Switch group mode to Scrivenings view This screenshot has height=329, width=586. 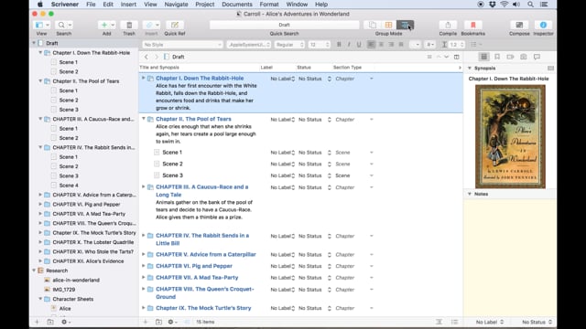point(373,25)
